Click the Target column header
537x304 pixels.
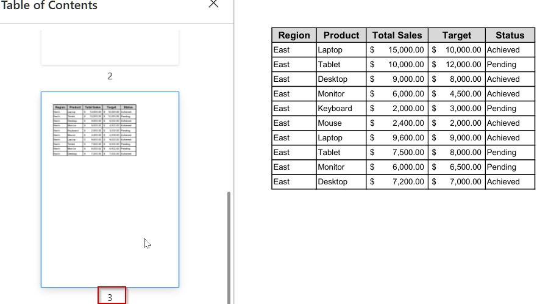point(457,35)
